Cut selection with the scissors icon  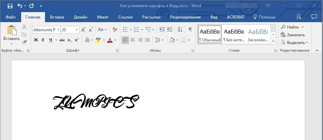point(24,27)
